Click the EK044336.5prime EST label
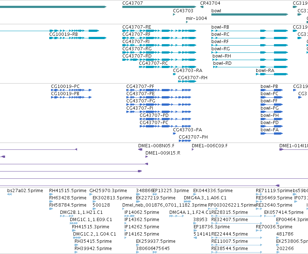This screenshot has height=254, width=308. tap(213, 191)
